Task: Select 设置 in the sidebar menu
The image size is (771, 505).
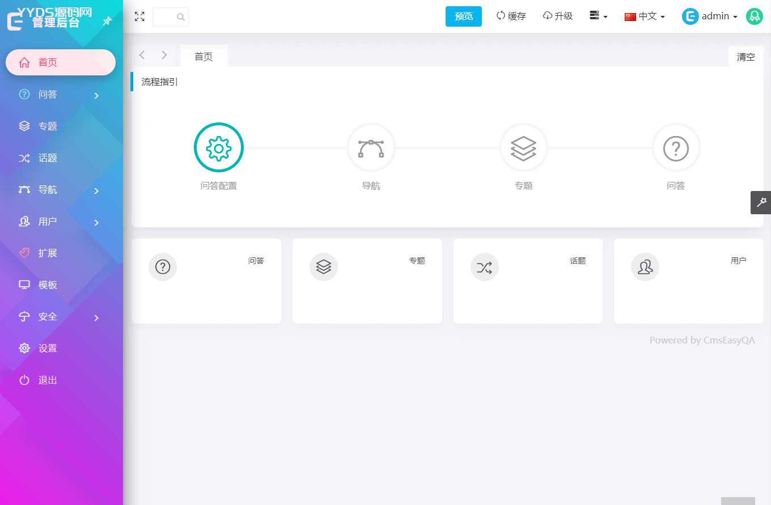Action: [48, 348]
